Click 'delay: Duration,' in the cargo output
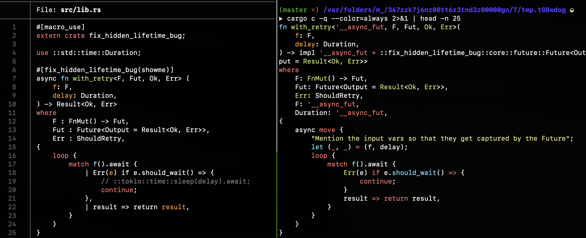Screen dimensions: 586x238 (327, 44)
